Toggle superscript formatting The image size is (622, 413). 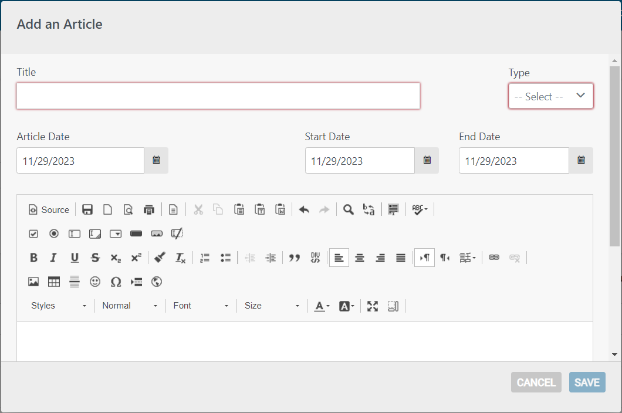pyautogui.click(x=136, y=258)
